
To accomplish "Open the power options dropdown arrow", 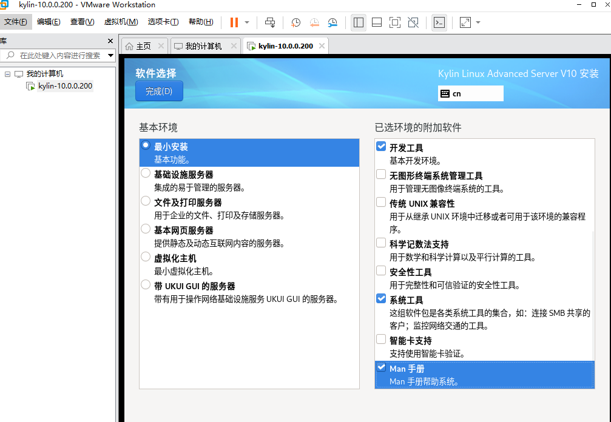I will [x=247, y=22].
